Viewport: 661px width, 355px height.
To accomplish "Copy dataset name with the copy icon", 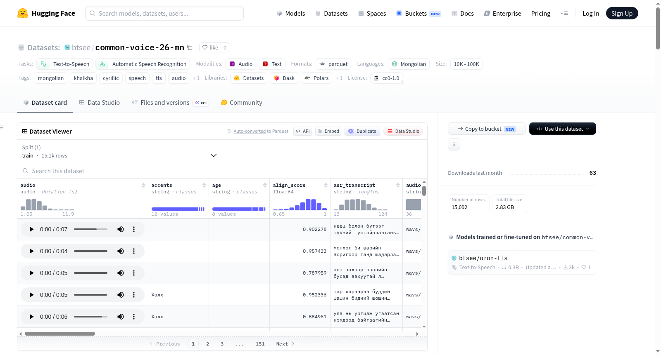I will click(x=190, y=47).
